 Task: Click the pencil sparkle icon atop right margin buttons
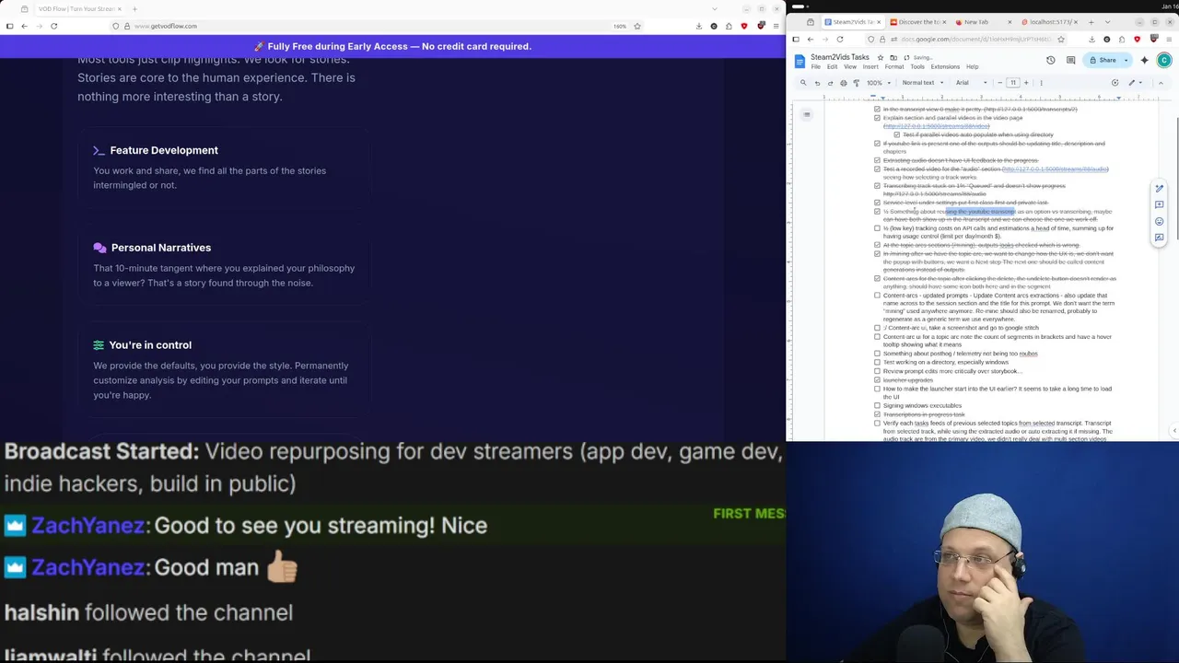1159,188
